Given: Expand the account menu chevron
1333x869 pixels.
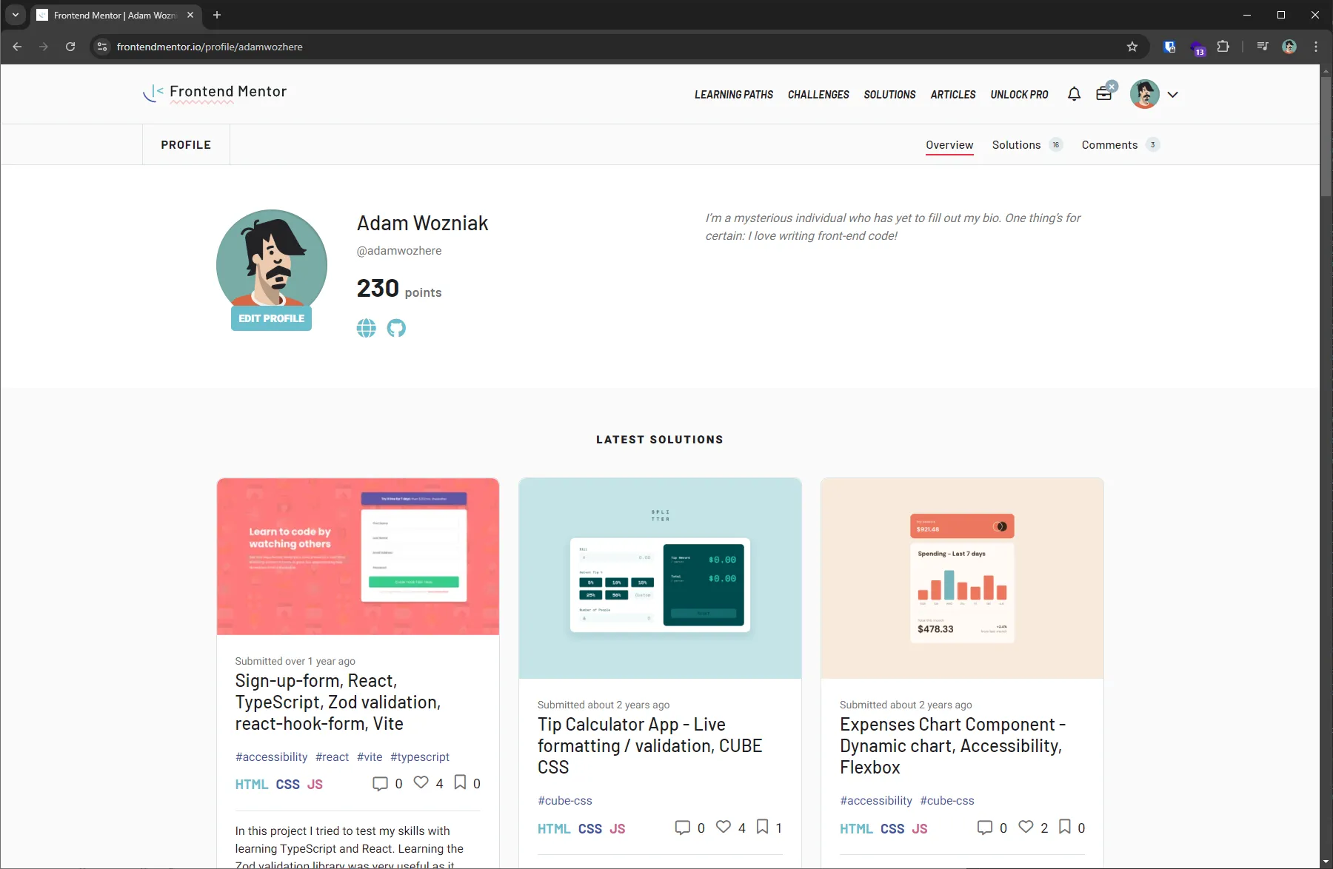Looking at the screenshot, I should [1172, 95].
